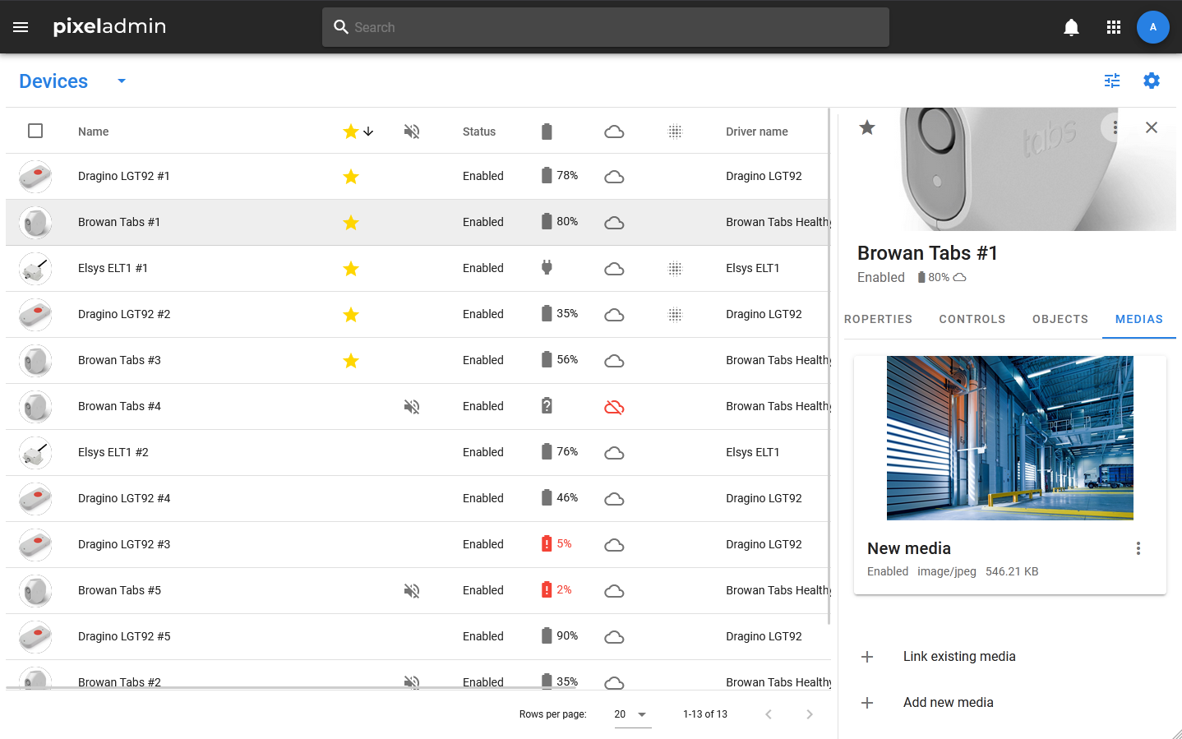Toggle the favorite star in the detail panel
The width and height of the screenshot is (1182, 739).
(x=867, y=127)
